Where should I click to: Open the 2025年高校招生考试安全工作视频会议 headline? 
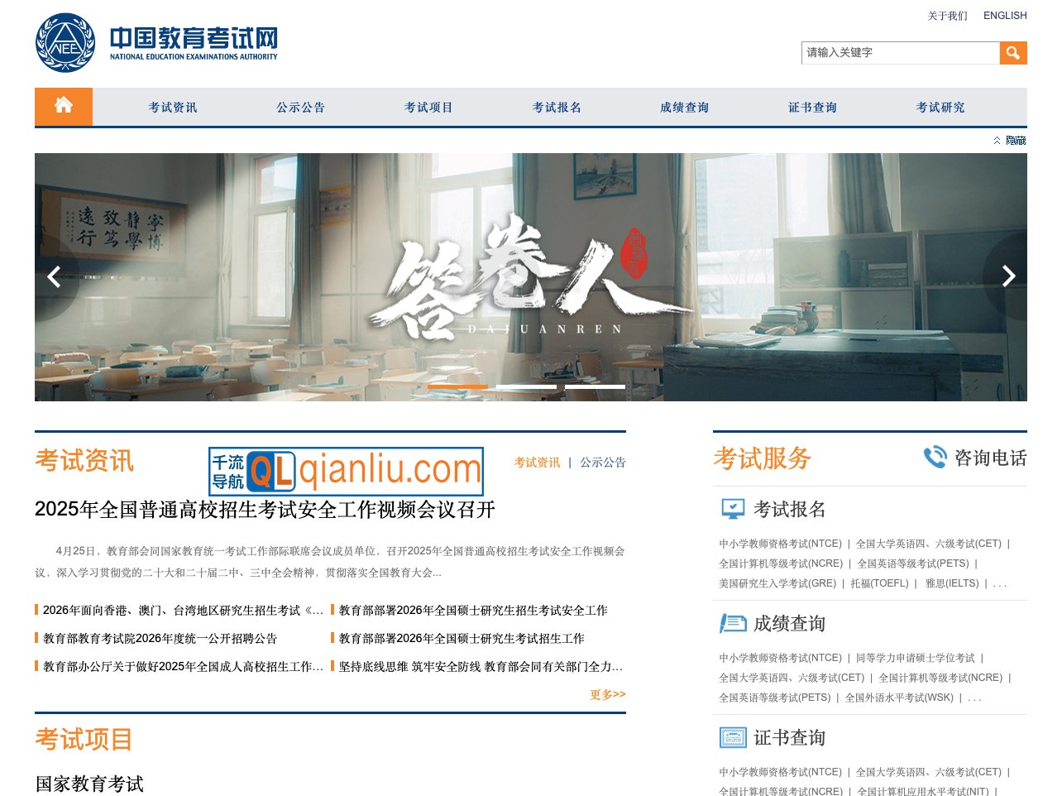(x=265, y=510)
